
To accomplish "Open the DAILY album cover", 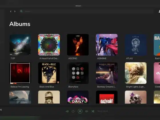I will [78, 97].
